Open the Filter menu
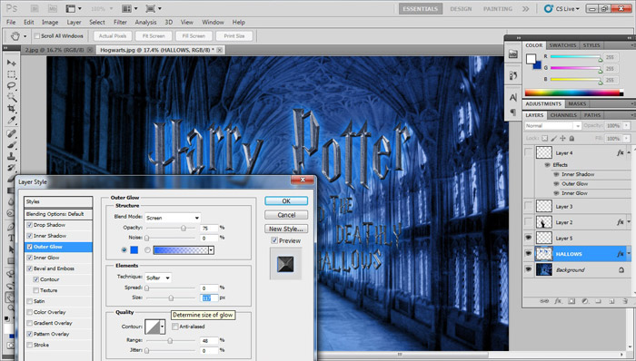 pyautogui.click(x=120, y=23)
